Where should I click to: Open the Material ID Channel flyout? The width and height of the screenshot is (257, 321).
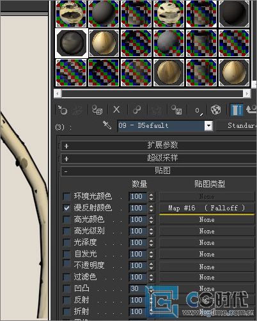click(x=198, y=111)
